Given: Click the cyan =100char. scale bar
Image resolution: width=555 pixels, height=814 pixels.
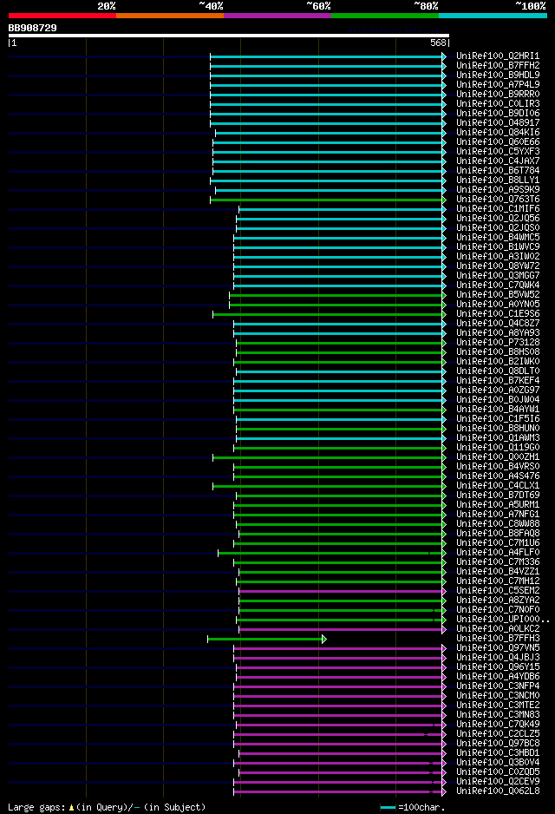Looking at the screenshot, I should [x=388, y=807].
